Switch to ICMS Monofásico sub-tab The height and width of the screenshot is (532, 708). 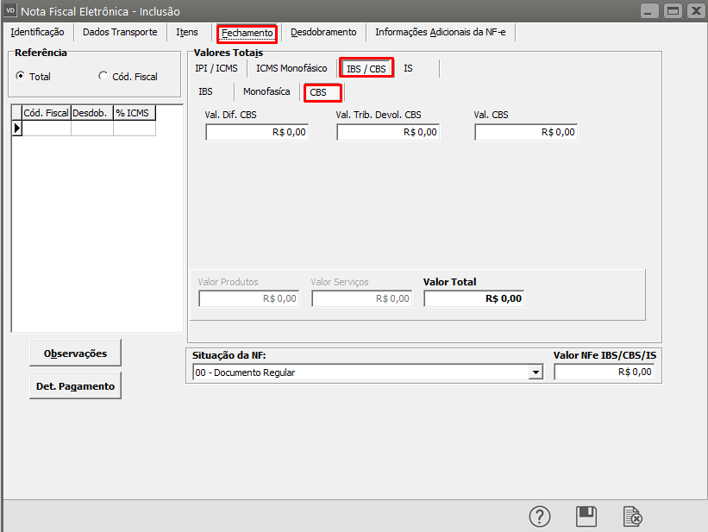(291, 68)
